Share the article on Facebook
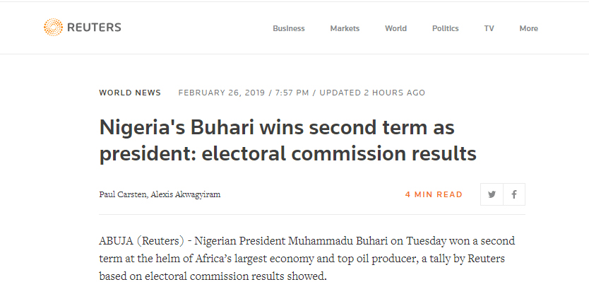Screen dimensions: 589x282 [x=514, y=194]
